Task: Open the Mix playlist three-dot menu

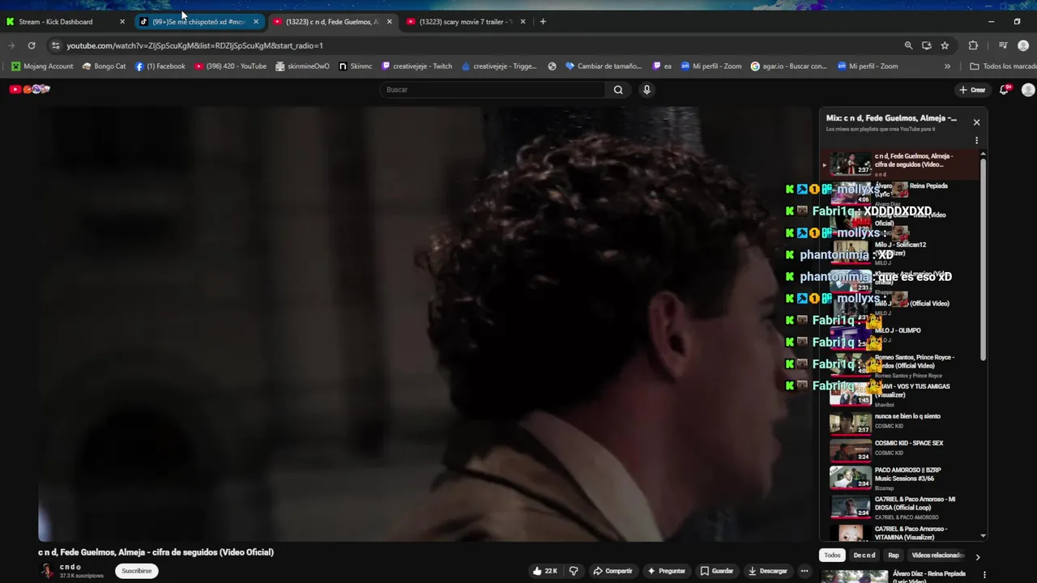Action: [976, 141]
